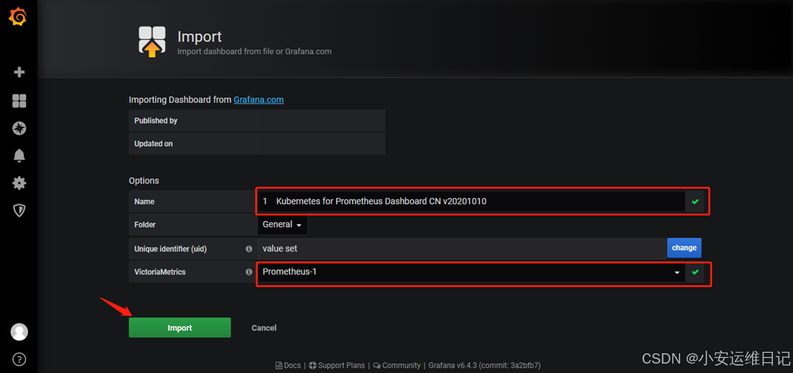This screenshot has height=373, width=793.
Task: Click the Import page header icon
Action: coord(152,42)
